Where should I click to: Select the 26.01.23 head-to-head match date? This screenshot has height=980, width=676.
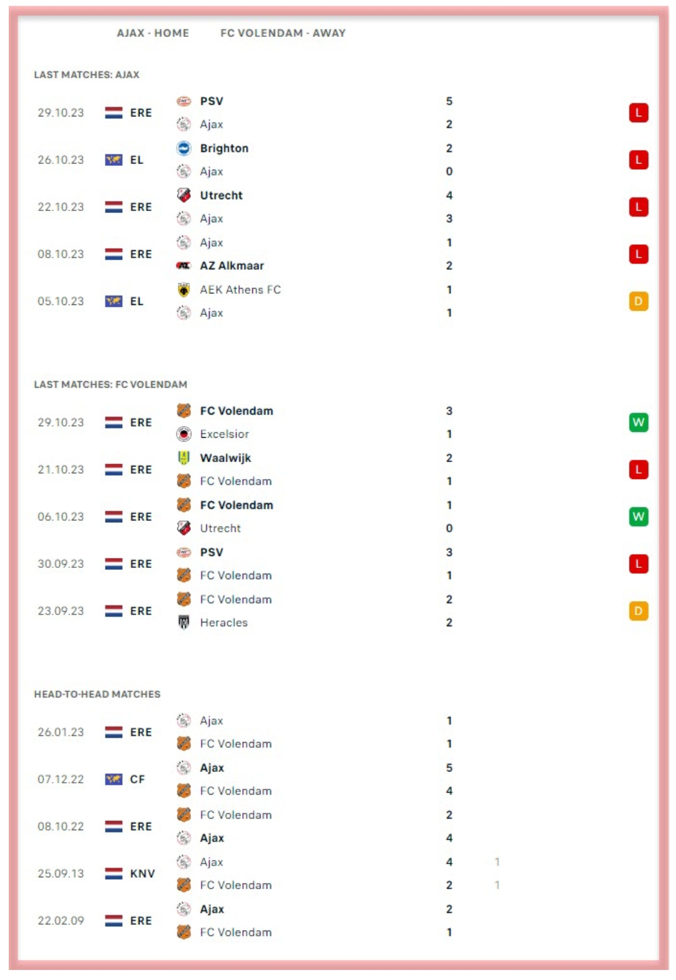[x=61, y=732]
